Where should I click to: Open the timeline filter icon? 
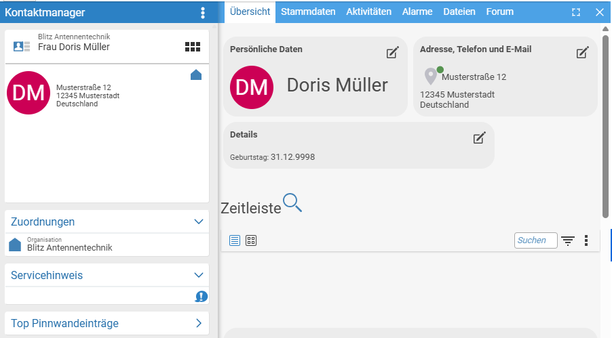[x=568, y=240]
